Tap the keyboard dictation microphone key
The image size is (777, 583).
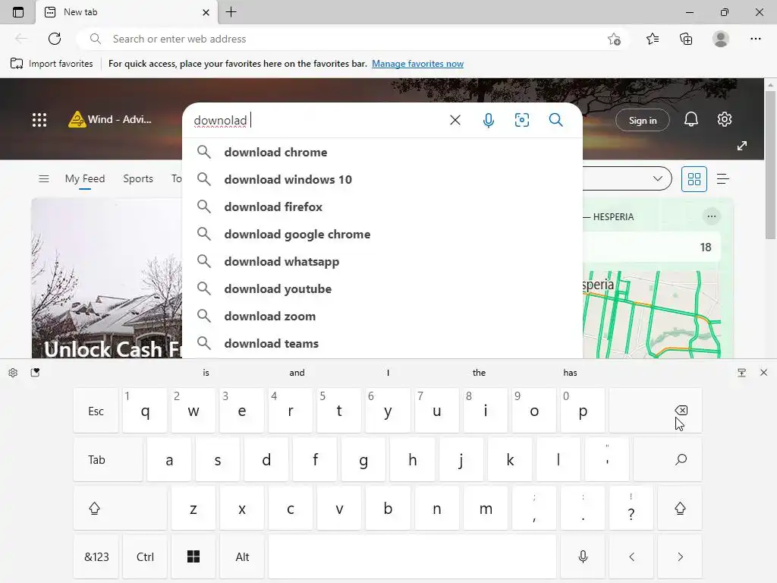click(583, 556)
